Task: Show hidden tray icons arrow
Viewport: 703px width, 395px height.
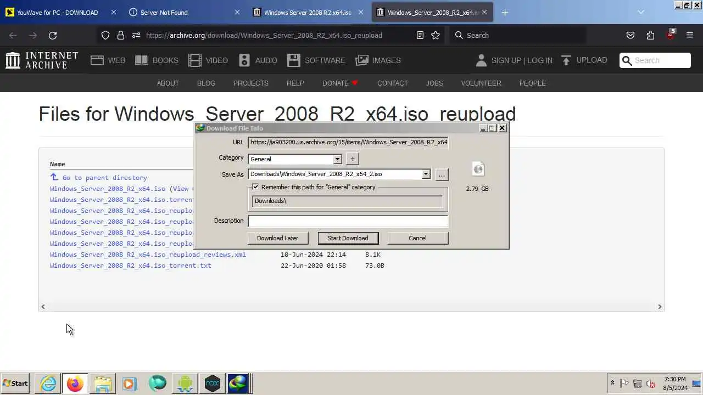Action: coord(612,383)
